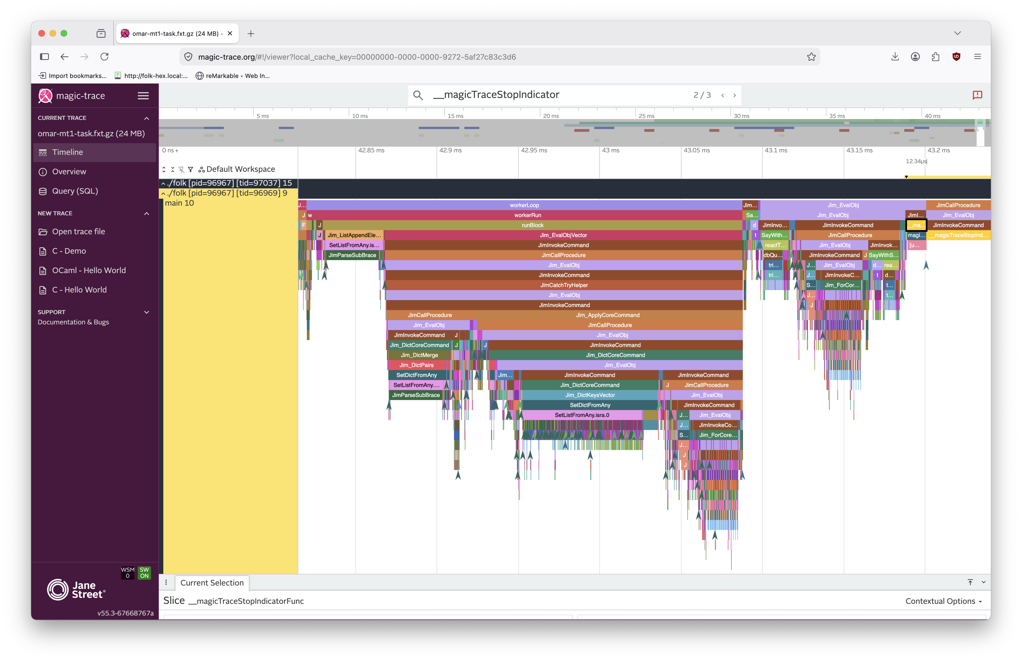Screen dimensions: 1022x661
Task: Collapse the tid=97037 thread group
Action: click(163, 184)
